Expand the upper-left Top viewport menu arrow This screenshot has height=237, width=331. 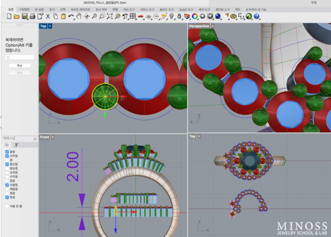point(50,26)
